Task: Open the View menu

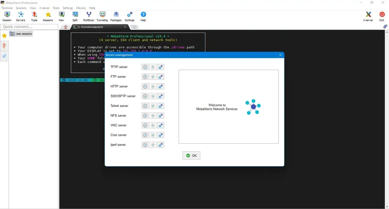Action: pos(33,8)
